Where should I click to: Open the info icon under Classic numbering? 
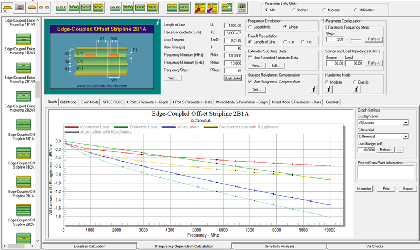[356, 89]
